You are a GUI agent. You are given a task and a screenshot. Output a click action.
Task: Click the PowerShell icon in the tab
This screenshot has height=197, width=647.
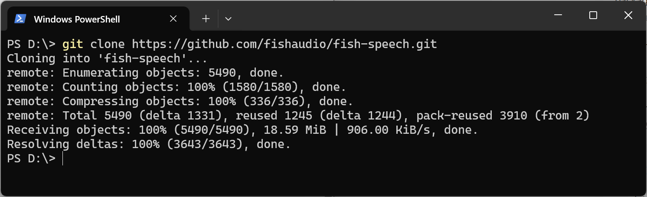click(x=20, y=19)
